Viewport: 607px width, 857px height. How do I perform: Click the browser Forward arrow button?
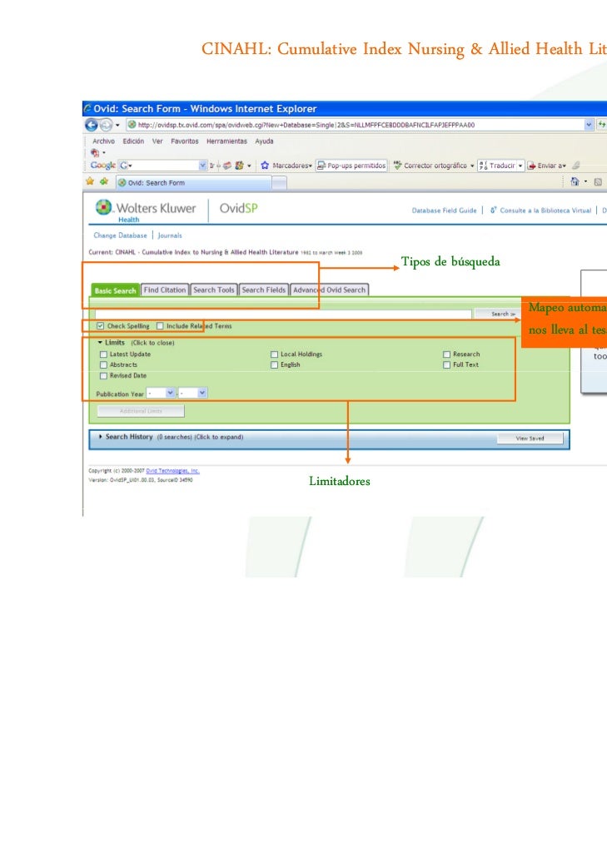(x=106, y=125)
